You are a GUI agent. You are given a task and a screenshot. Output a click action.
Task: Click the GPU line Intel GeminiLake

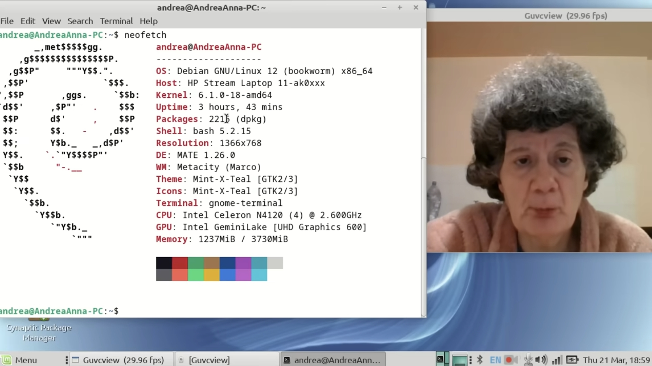[x=261, y=227]
